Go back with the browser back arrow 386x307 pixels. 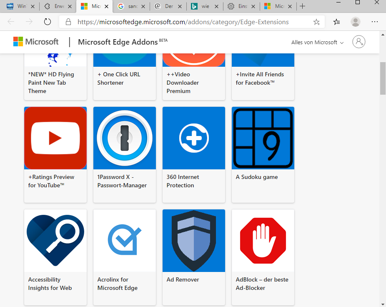[11, 22]
